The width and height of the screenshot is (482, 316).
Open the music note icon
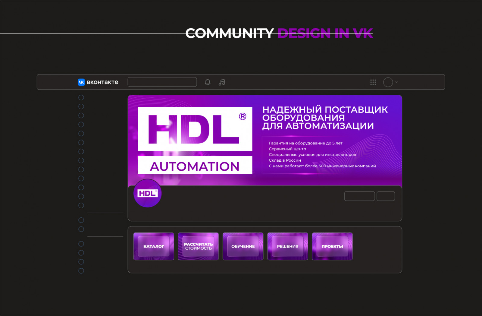222,82
